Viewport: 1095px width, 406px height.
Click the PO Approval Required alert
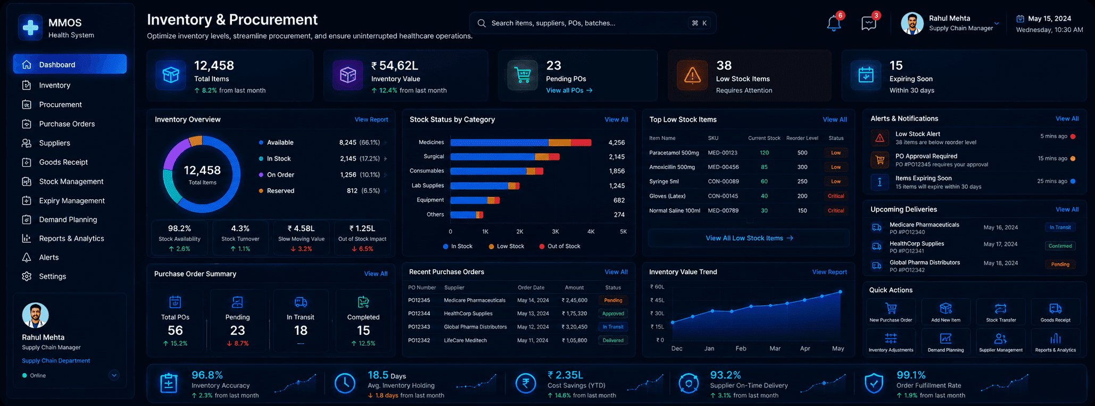[974, 160]
